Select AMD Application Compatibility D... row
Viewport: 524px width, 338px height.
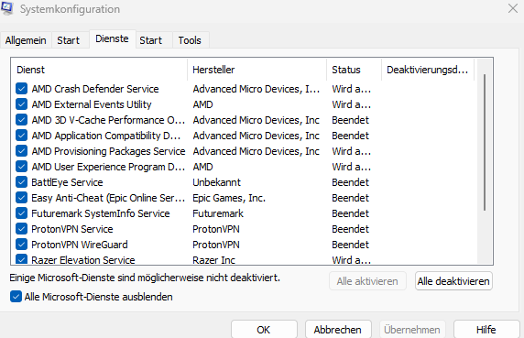244,136
